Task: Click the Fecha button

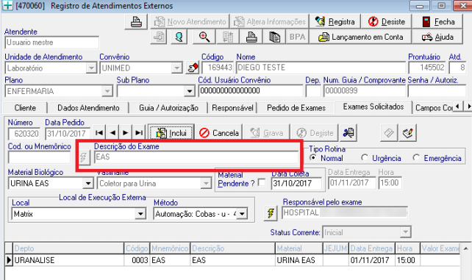Action: [x=437, y=21]
